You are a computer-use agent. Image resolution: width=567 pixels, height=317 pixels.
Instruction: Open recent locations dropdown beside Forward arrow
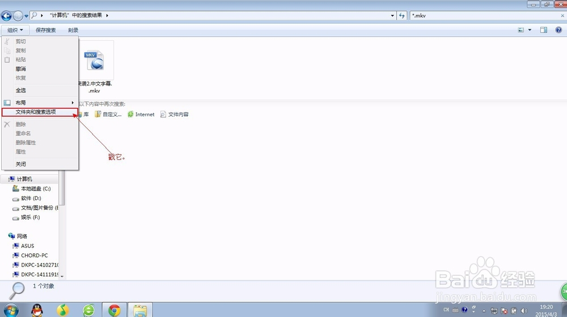tap(27, 16)
